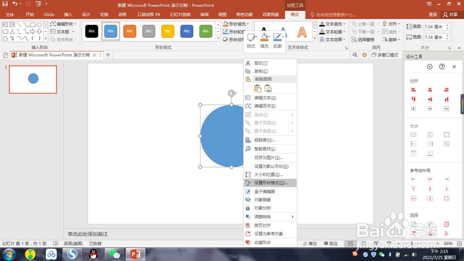This screenshot has width=464, height=261.
Task: Open the 幻灯片放映 ribbon tab
Action: (180, 15)
